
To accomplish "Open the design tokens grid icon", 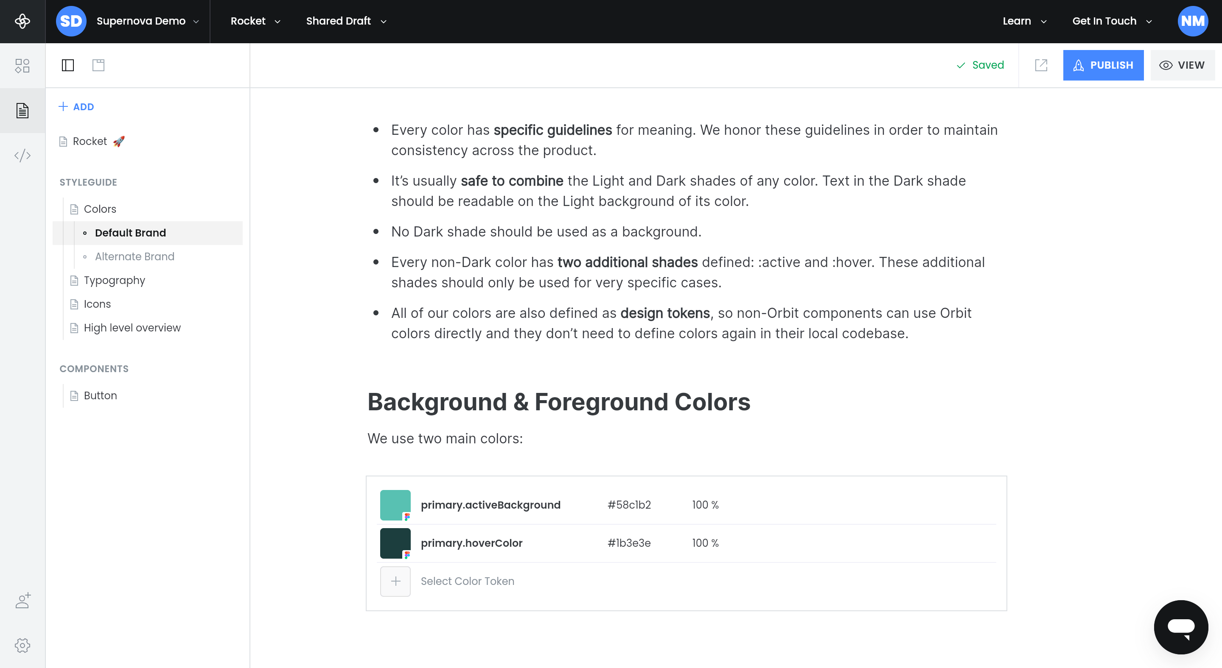I will click(22, 65).
